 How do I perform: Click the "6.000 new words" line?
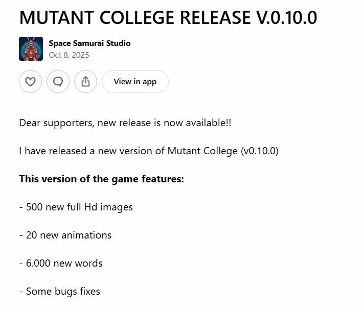pos(61,264)
